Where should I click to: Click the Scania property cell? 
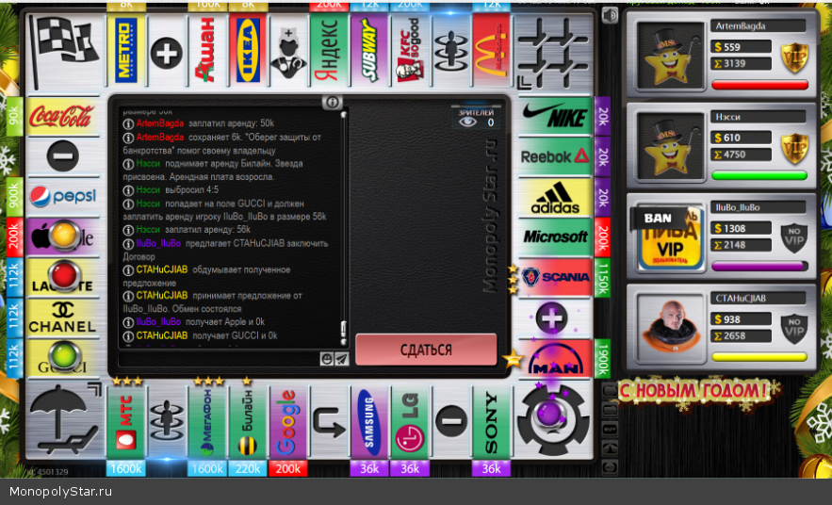coord(554,277)
